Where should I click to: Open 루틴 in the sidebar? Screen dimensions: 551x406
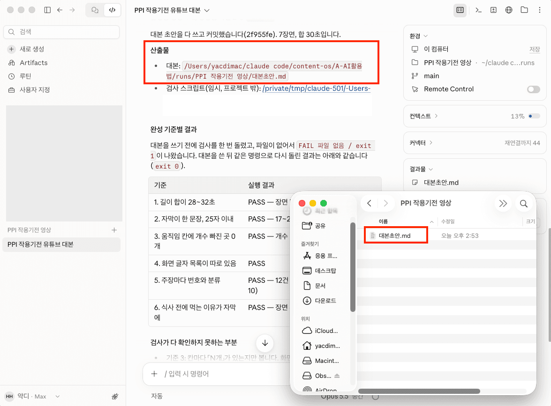tap(25, 76)
